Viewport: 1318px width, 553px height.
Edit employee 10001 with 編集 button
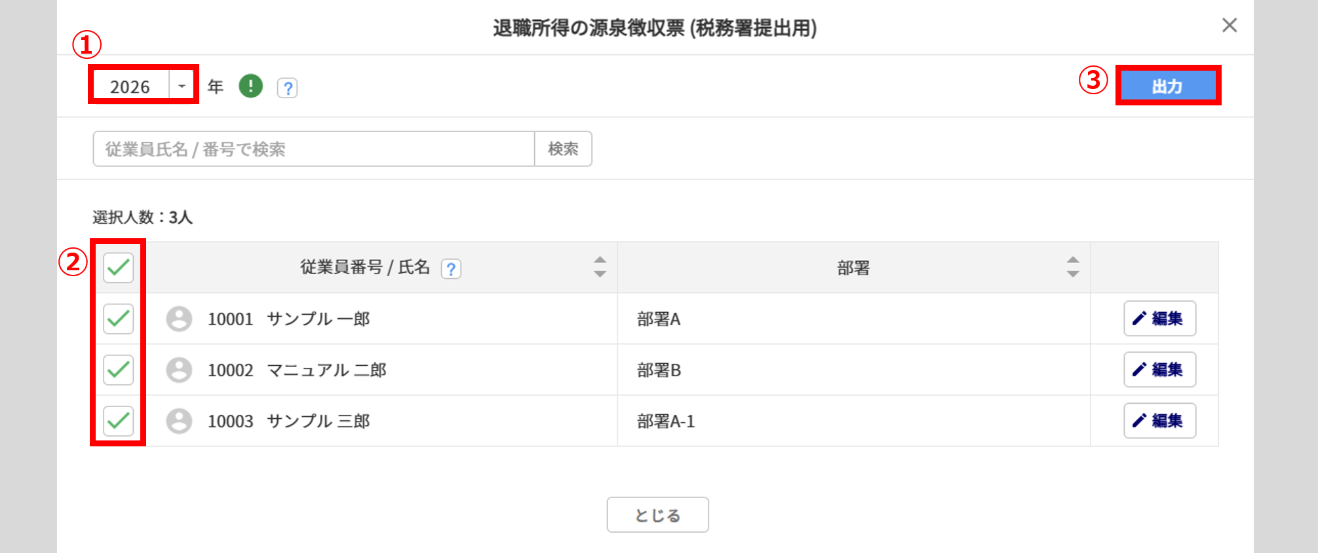coord(1159,319)
